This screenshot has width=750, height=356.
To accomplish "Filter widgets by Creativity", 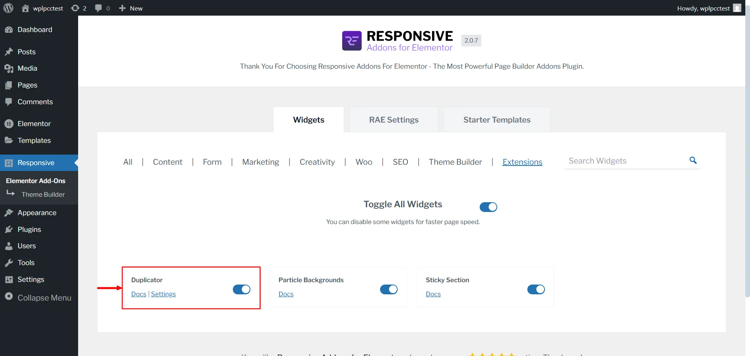I will (317, 162).
